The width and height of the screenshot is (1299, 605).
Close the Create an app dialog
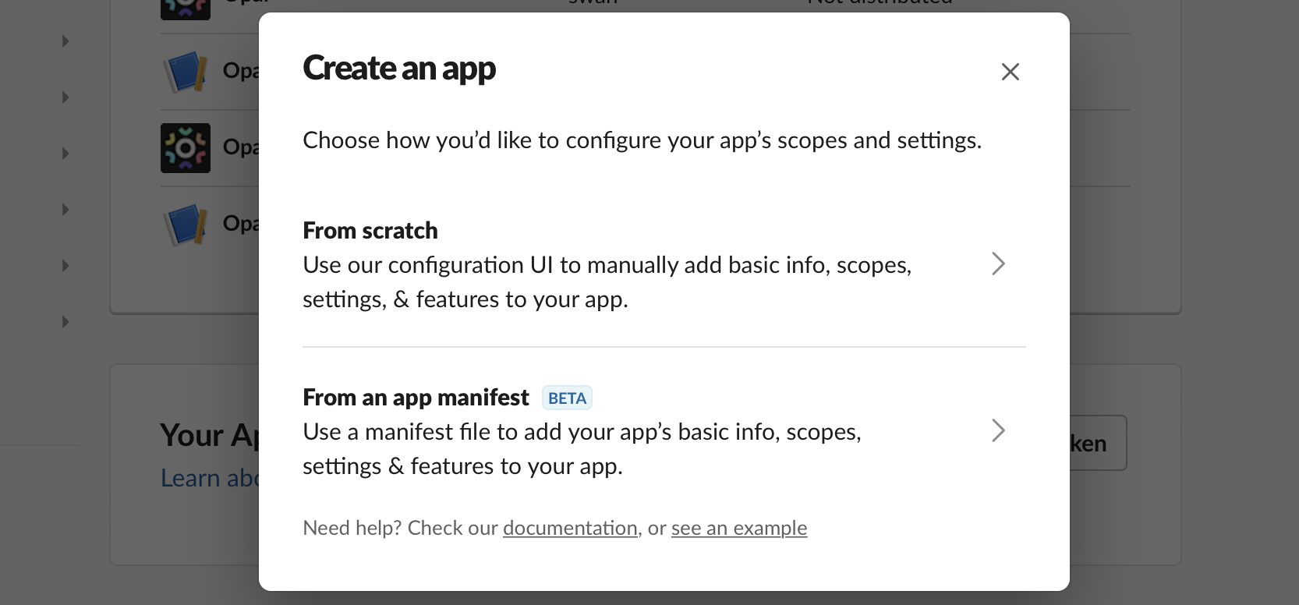click(x=1010, y=72)
